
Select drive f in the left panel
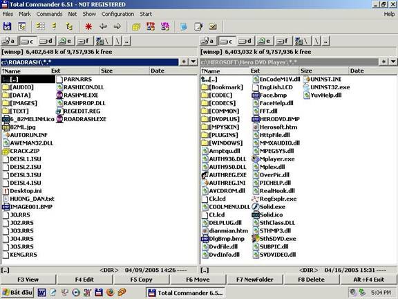(84, 41)
